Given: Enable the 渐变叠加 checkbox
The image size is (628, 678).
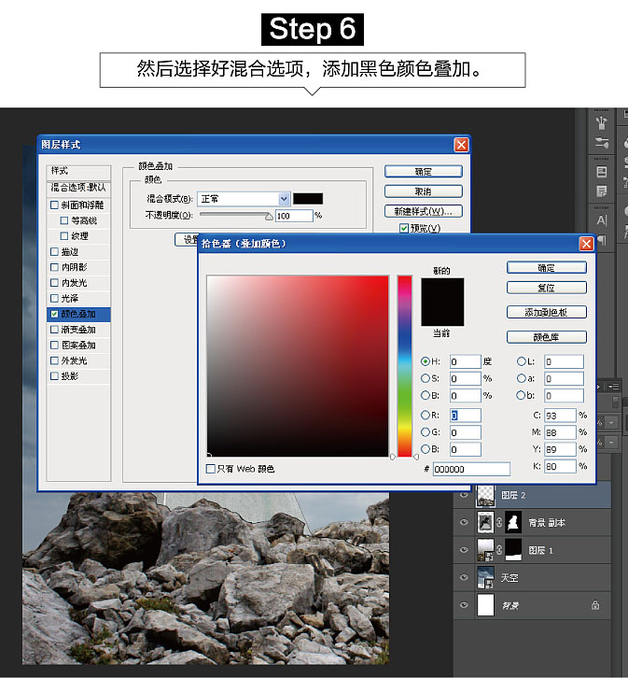Looking at the screenshot, I should pyautogui.click(x=54, y=330).
